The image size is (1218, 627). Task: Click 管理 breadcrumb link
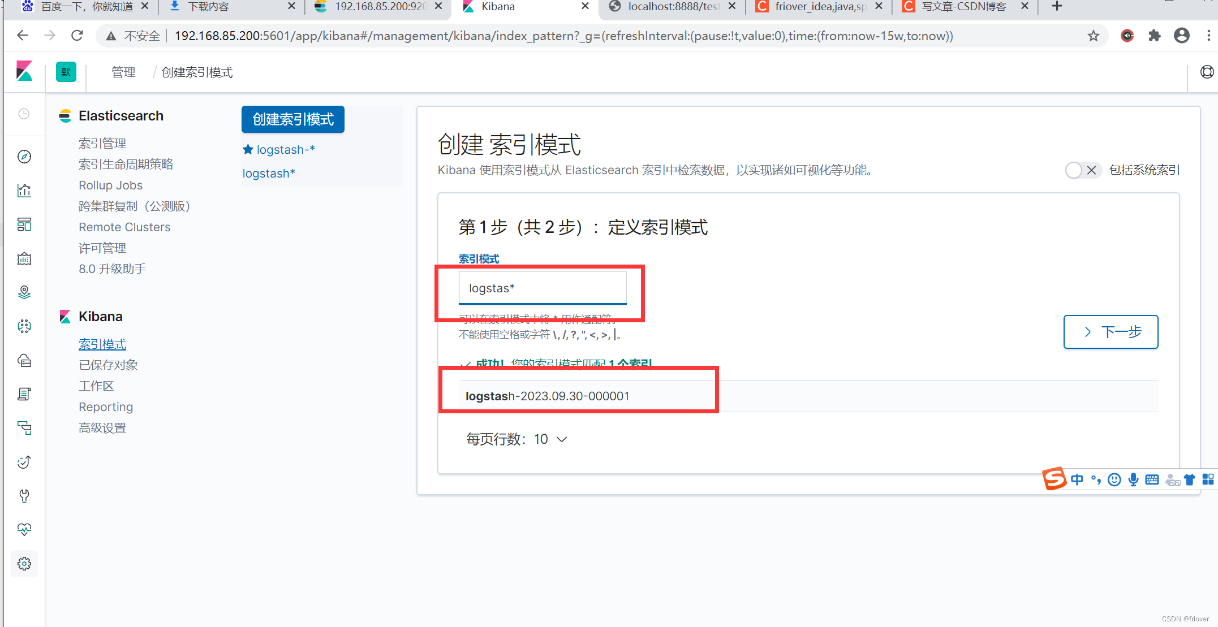coord(123,72)
